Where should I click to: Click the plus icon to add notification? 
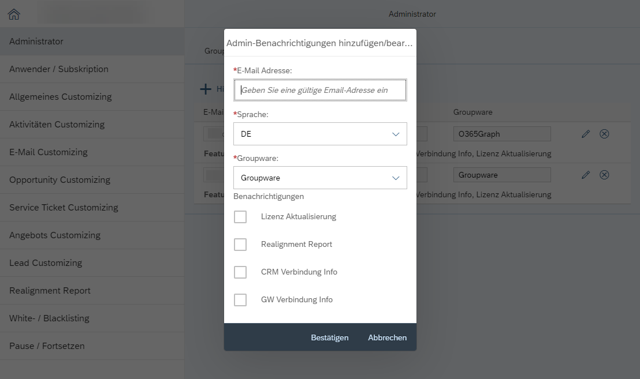click(x=206, y=89)
